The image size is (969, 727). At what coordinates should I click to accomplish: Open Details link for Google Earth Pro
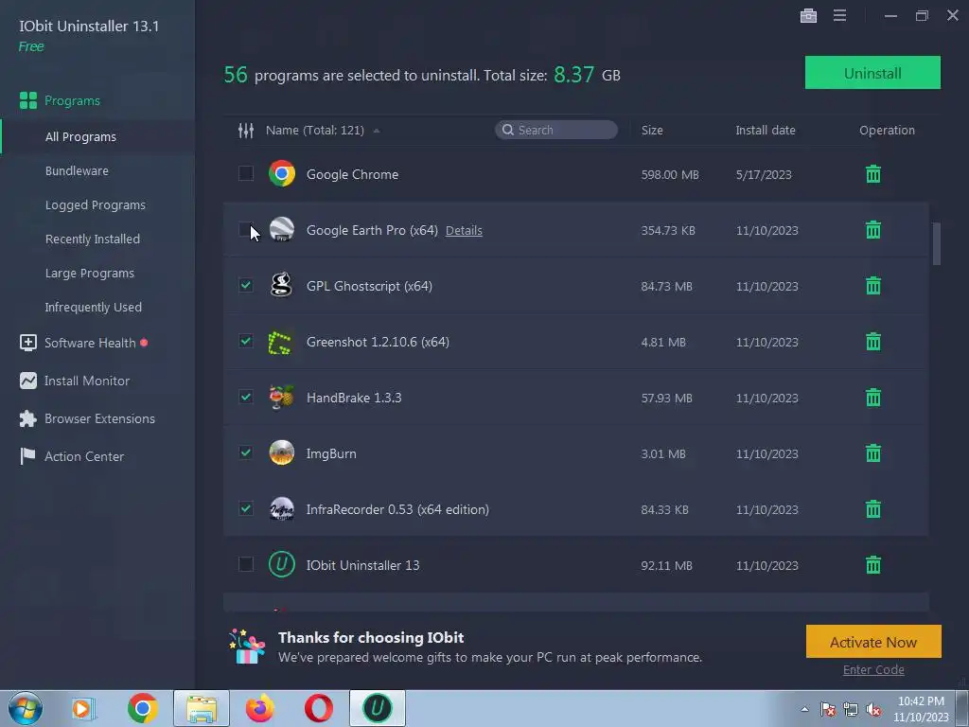[x=464, y=231]
